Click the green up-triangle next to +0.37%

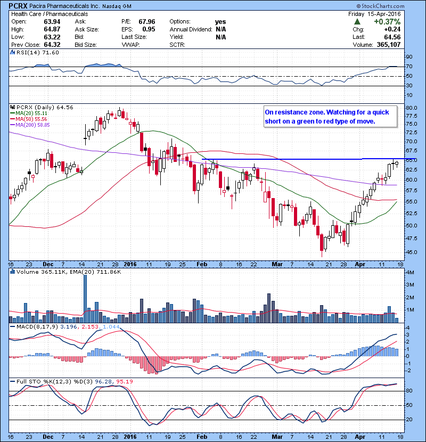pyautogui.click(x=357, y=22)
